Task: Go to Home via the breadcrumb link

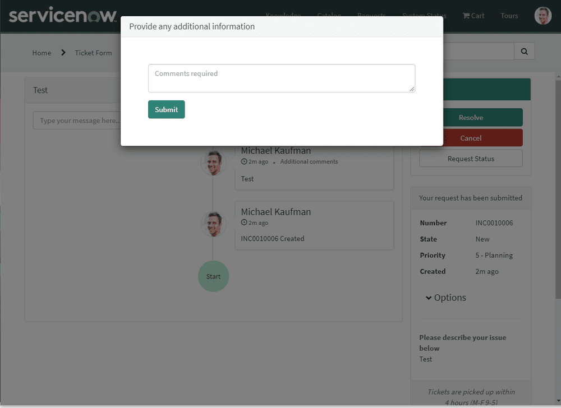Action: tap(42, 52)
